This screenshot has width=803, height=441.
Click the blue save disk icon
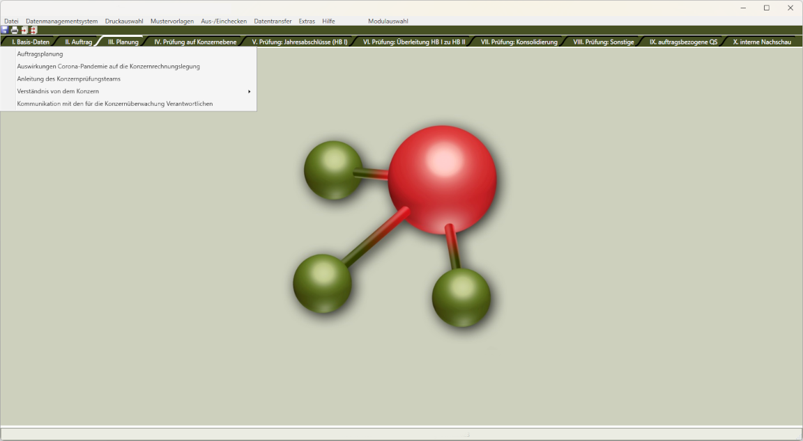pos(5,31)
